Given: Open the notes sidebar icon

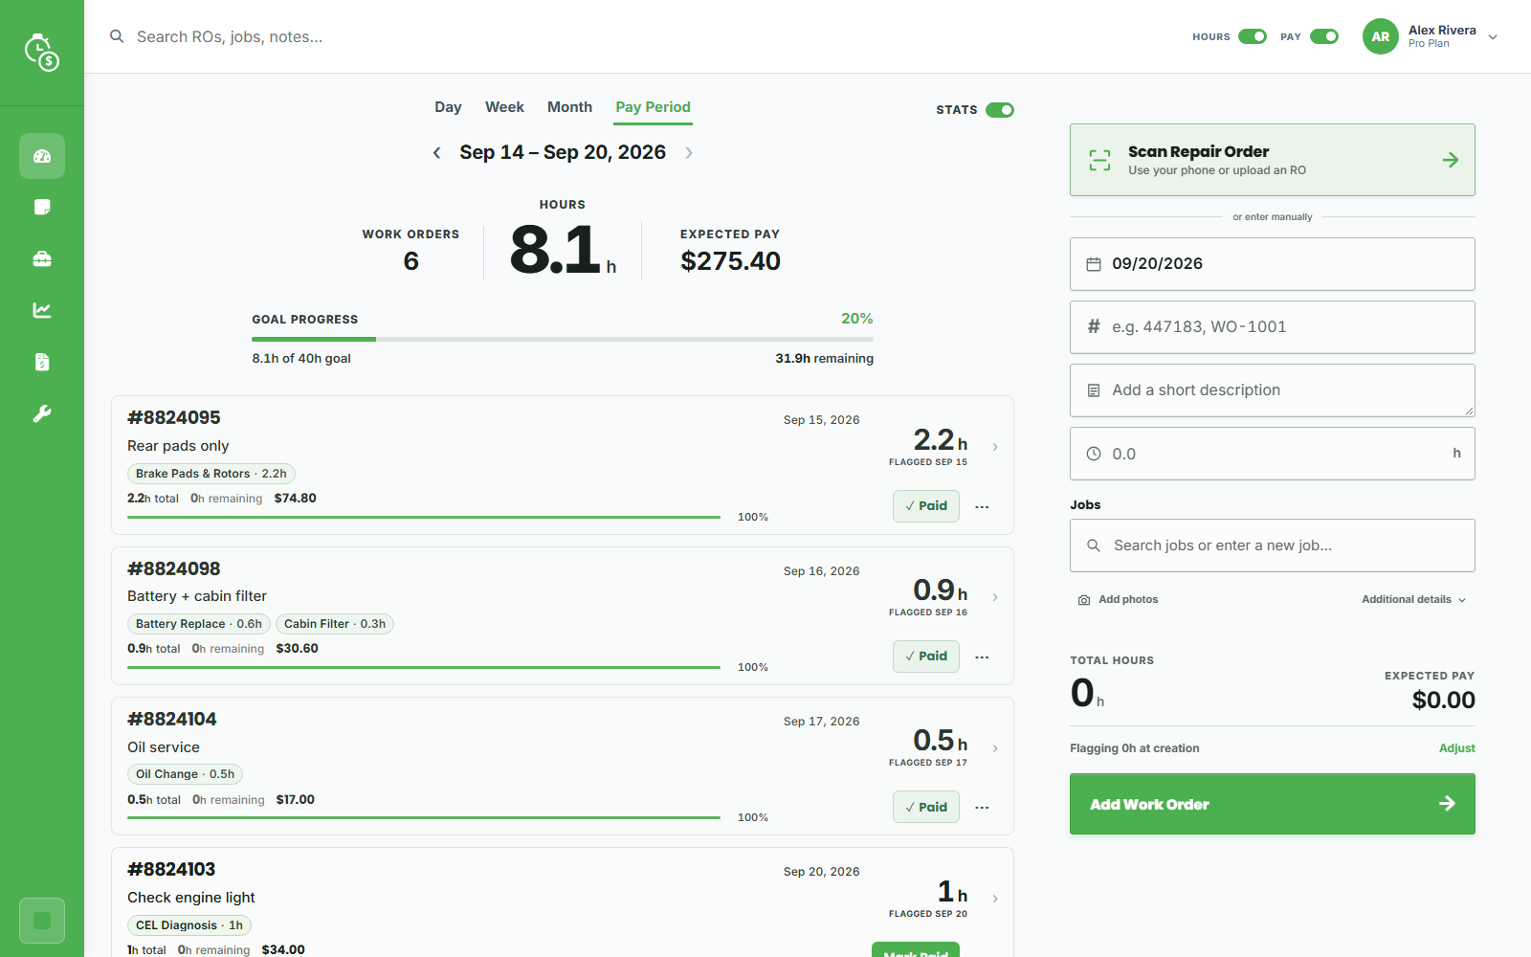Looking at the screenshot, I should point(42,208).
